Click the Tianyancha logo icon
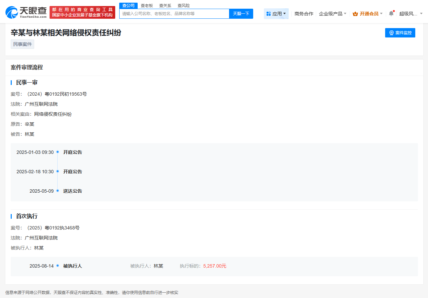428x298 pixels. coord(12,12)
